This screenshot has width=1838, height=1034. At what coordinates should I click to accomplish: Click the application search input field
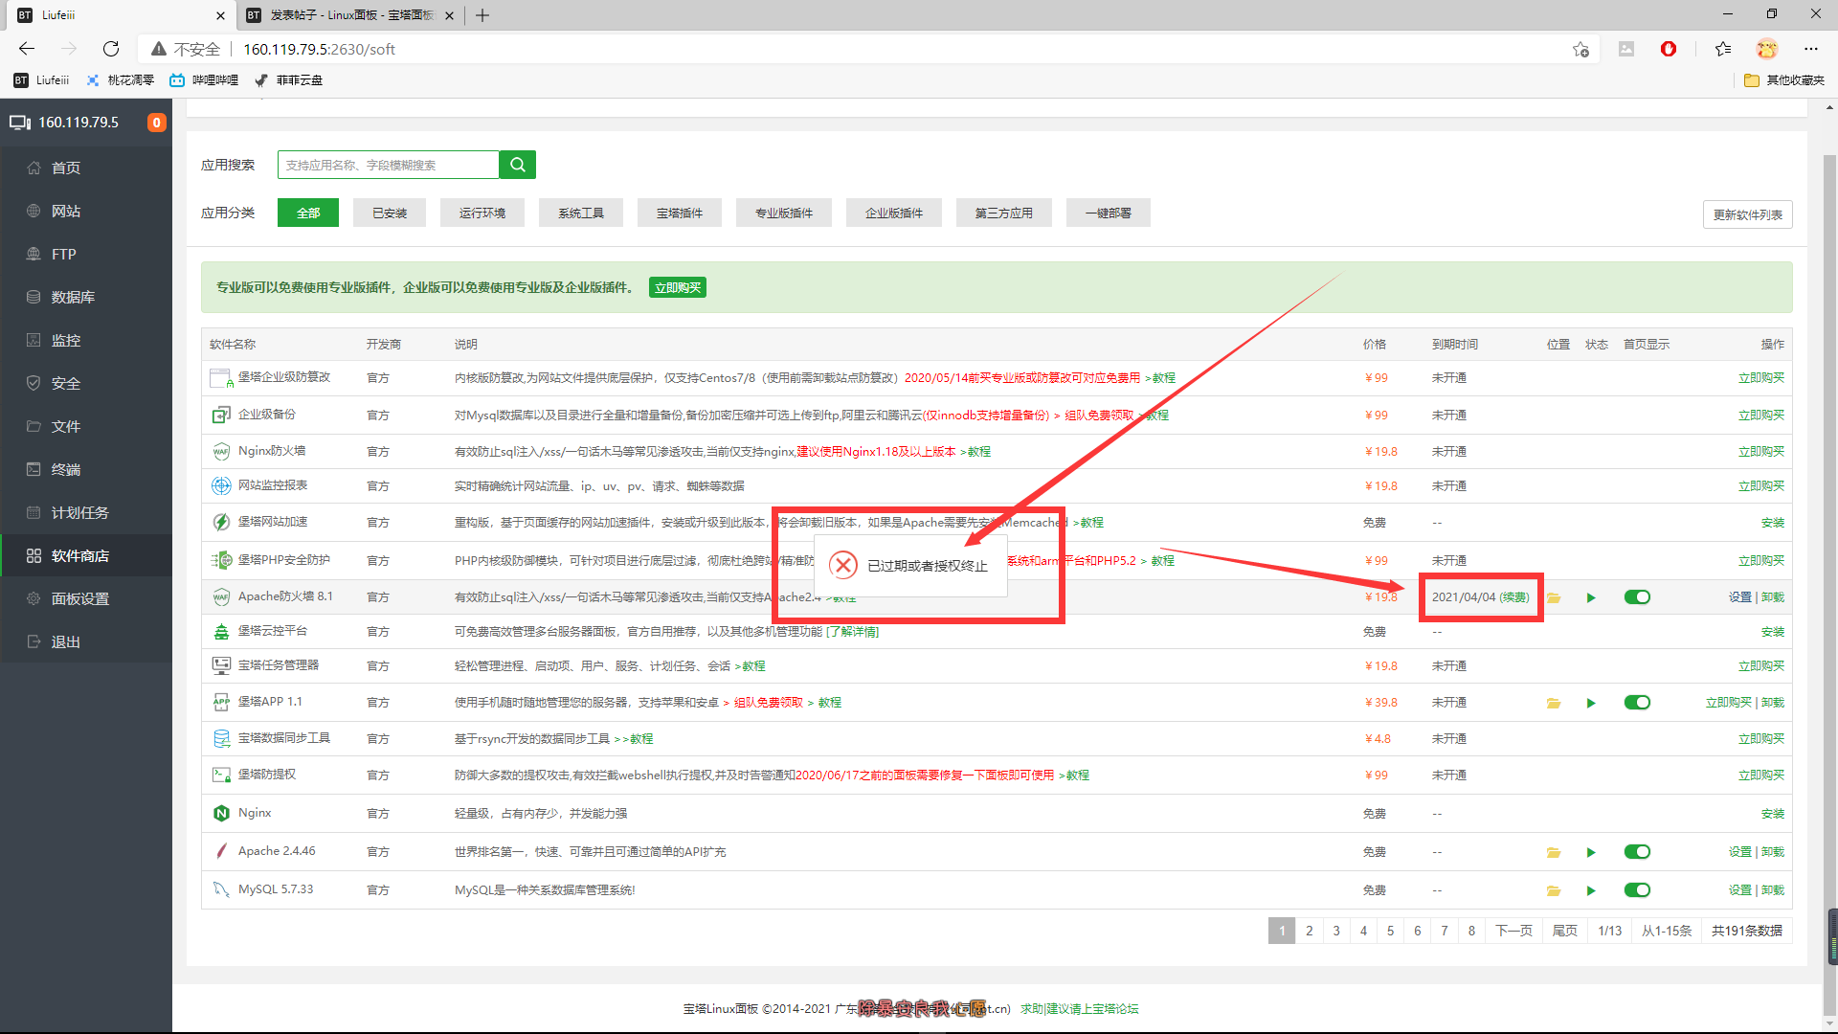tap(389, 165)
